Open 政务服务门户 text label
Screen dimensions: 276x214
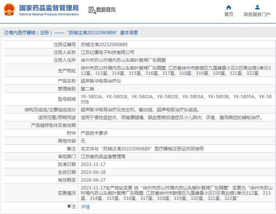[257, 15]
